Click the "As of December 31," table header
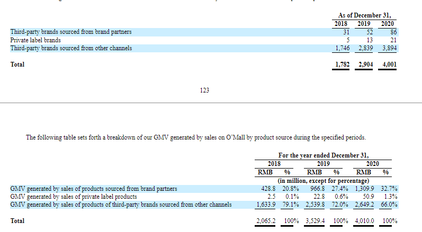The width and height of the screenshot is (422, 232). click(x=364, y=15)
